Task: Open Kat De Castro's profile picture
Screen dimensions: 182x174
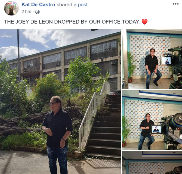Action: [12, 8]
